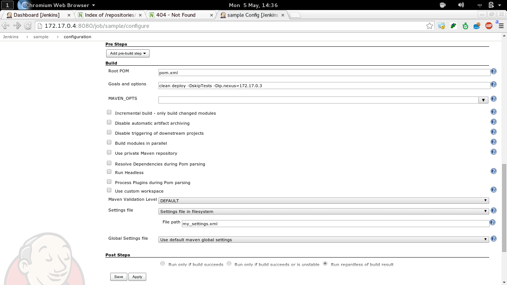The height and width of the screenshot is (285, 507).
Task: Open help for Root POM field
Action: click(x=494, y=72)
